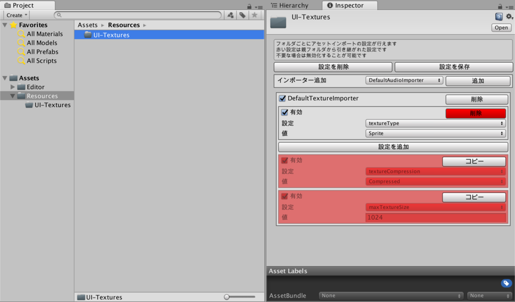Click the Open button

501,28
